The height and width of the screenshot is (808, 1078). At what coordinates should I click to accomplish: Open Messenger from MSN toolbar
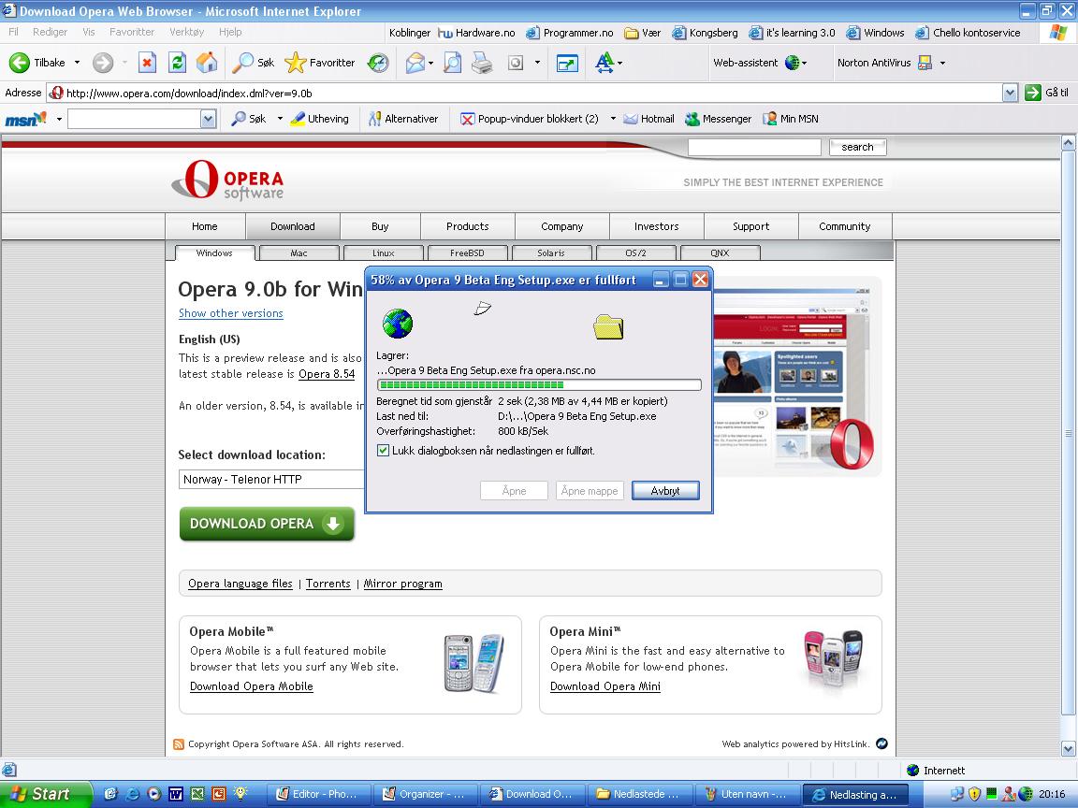click(x=718, y=119)
